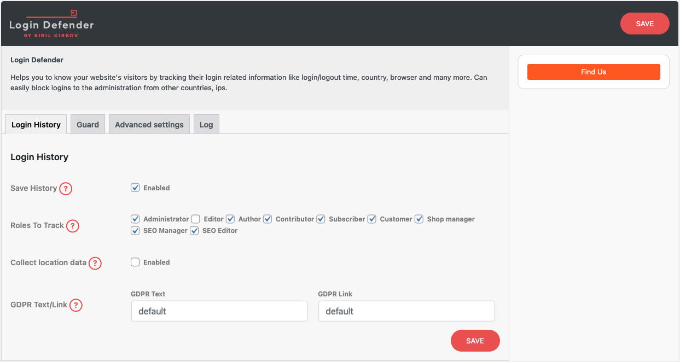Open the Advanced settings tab
The height and width of the screenshot is (362, 680).
coord(149,124)
